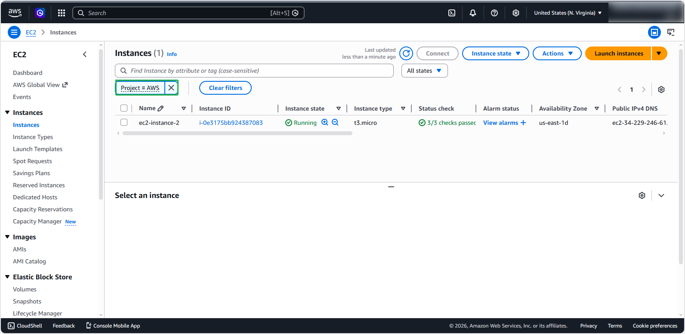This screenshot has height=334, width=685.
Task: Open Capacity Manager in sidebar
Action: coord(37,221)
